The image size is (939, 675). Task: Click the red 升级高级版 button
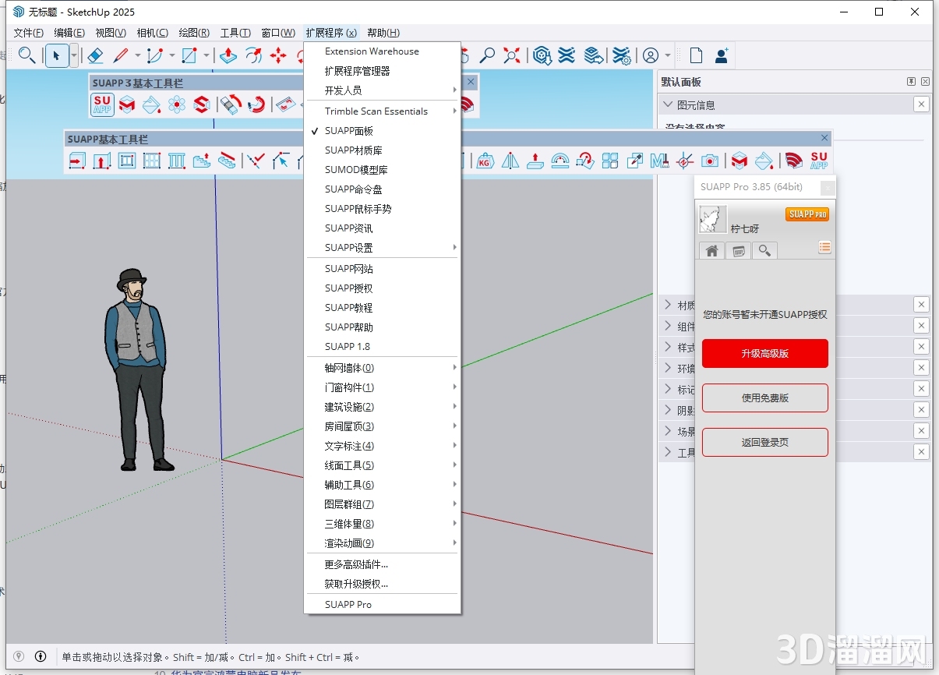pyautogui.click(x=764, y=353)
